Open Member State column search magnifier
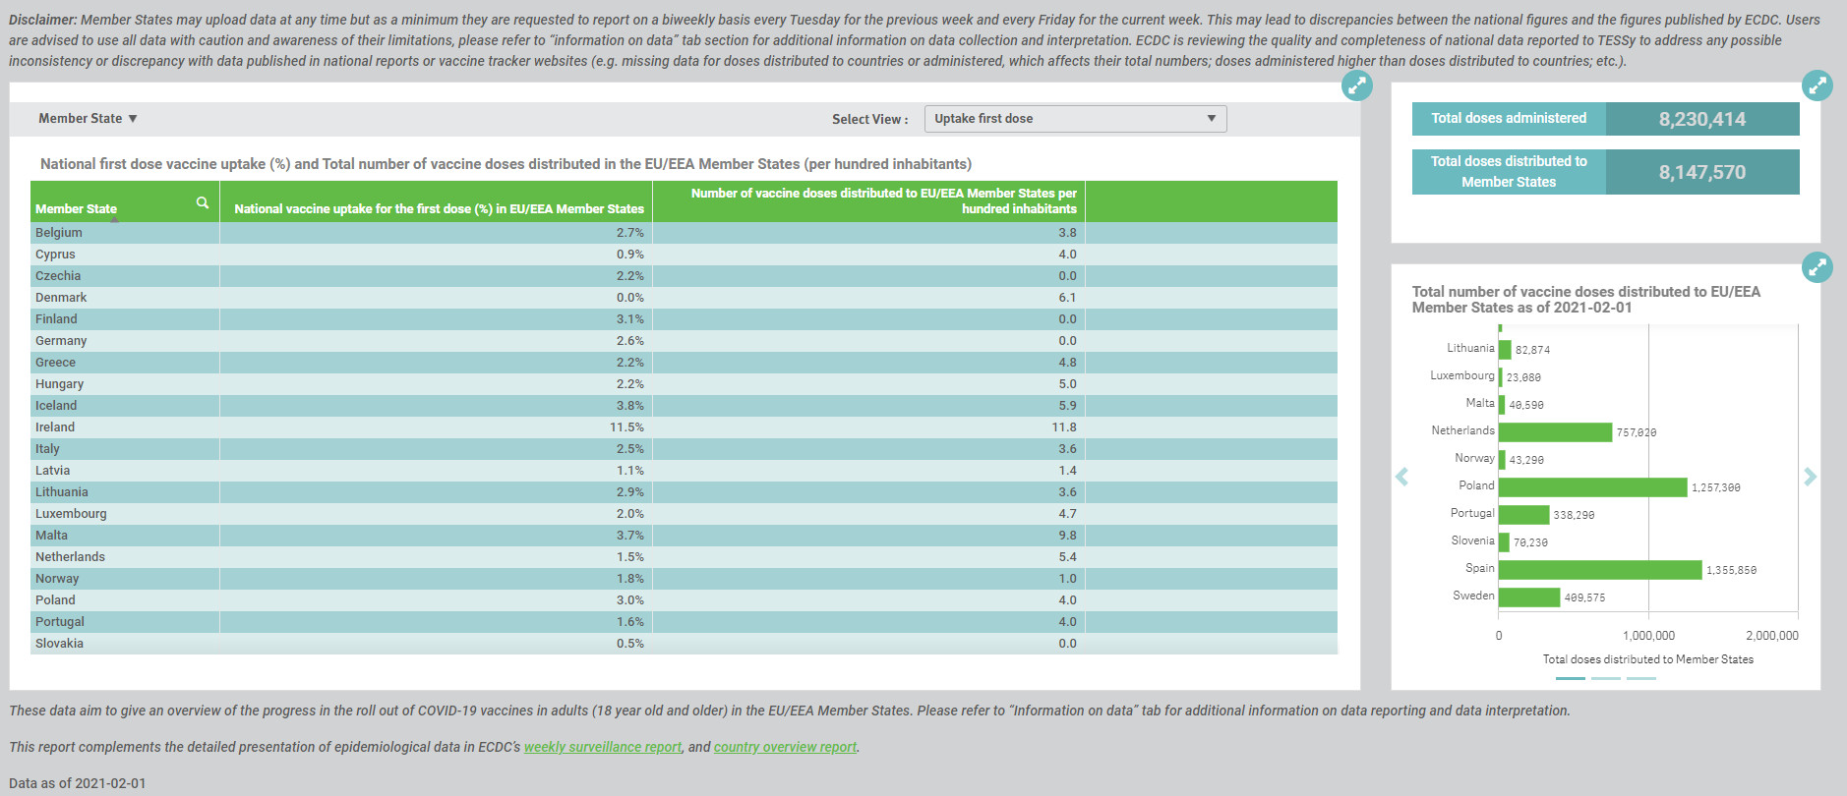This screenshot has height=796, width=1847. point(203,202)
